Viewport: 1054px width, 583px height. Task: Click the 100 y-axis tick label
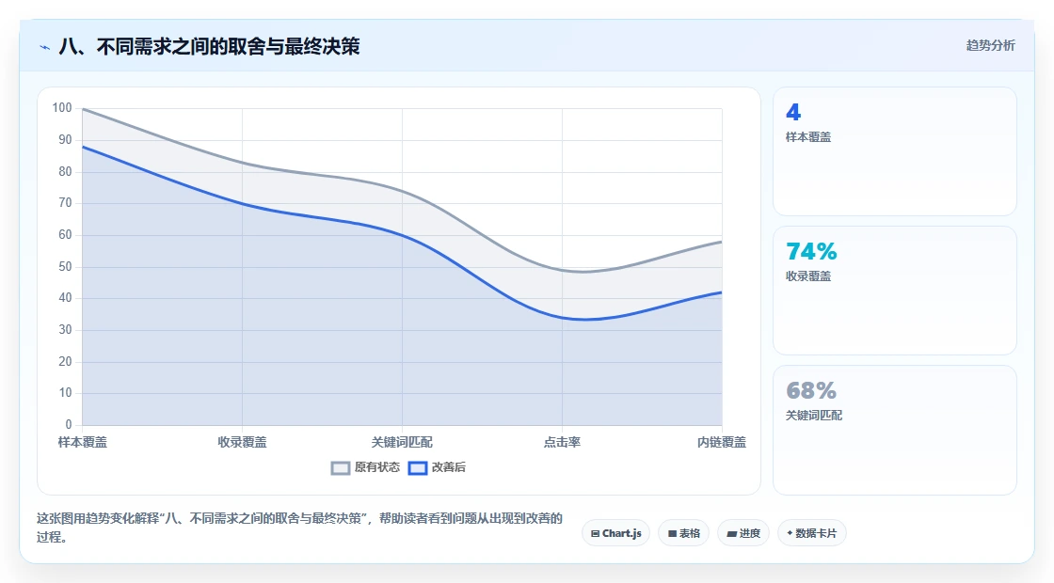point(62,107)
